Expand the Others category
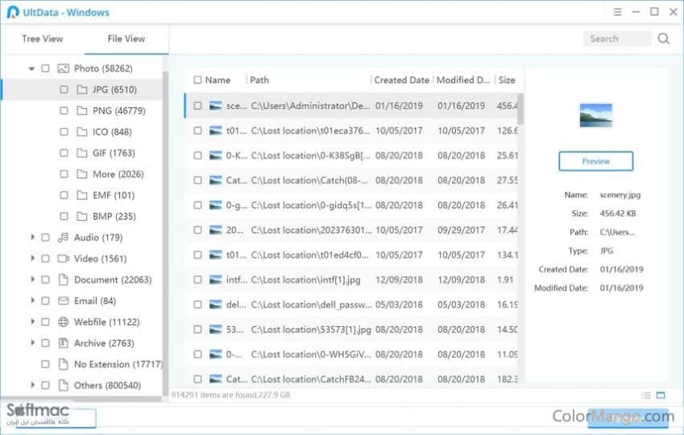The width and height of the screenshot is (684, 435). 32,385
